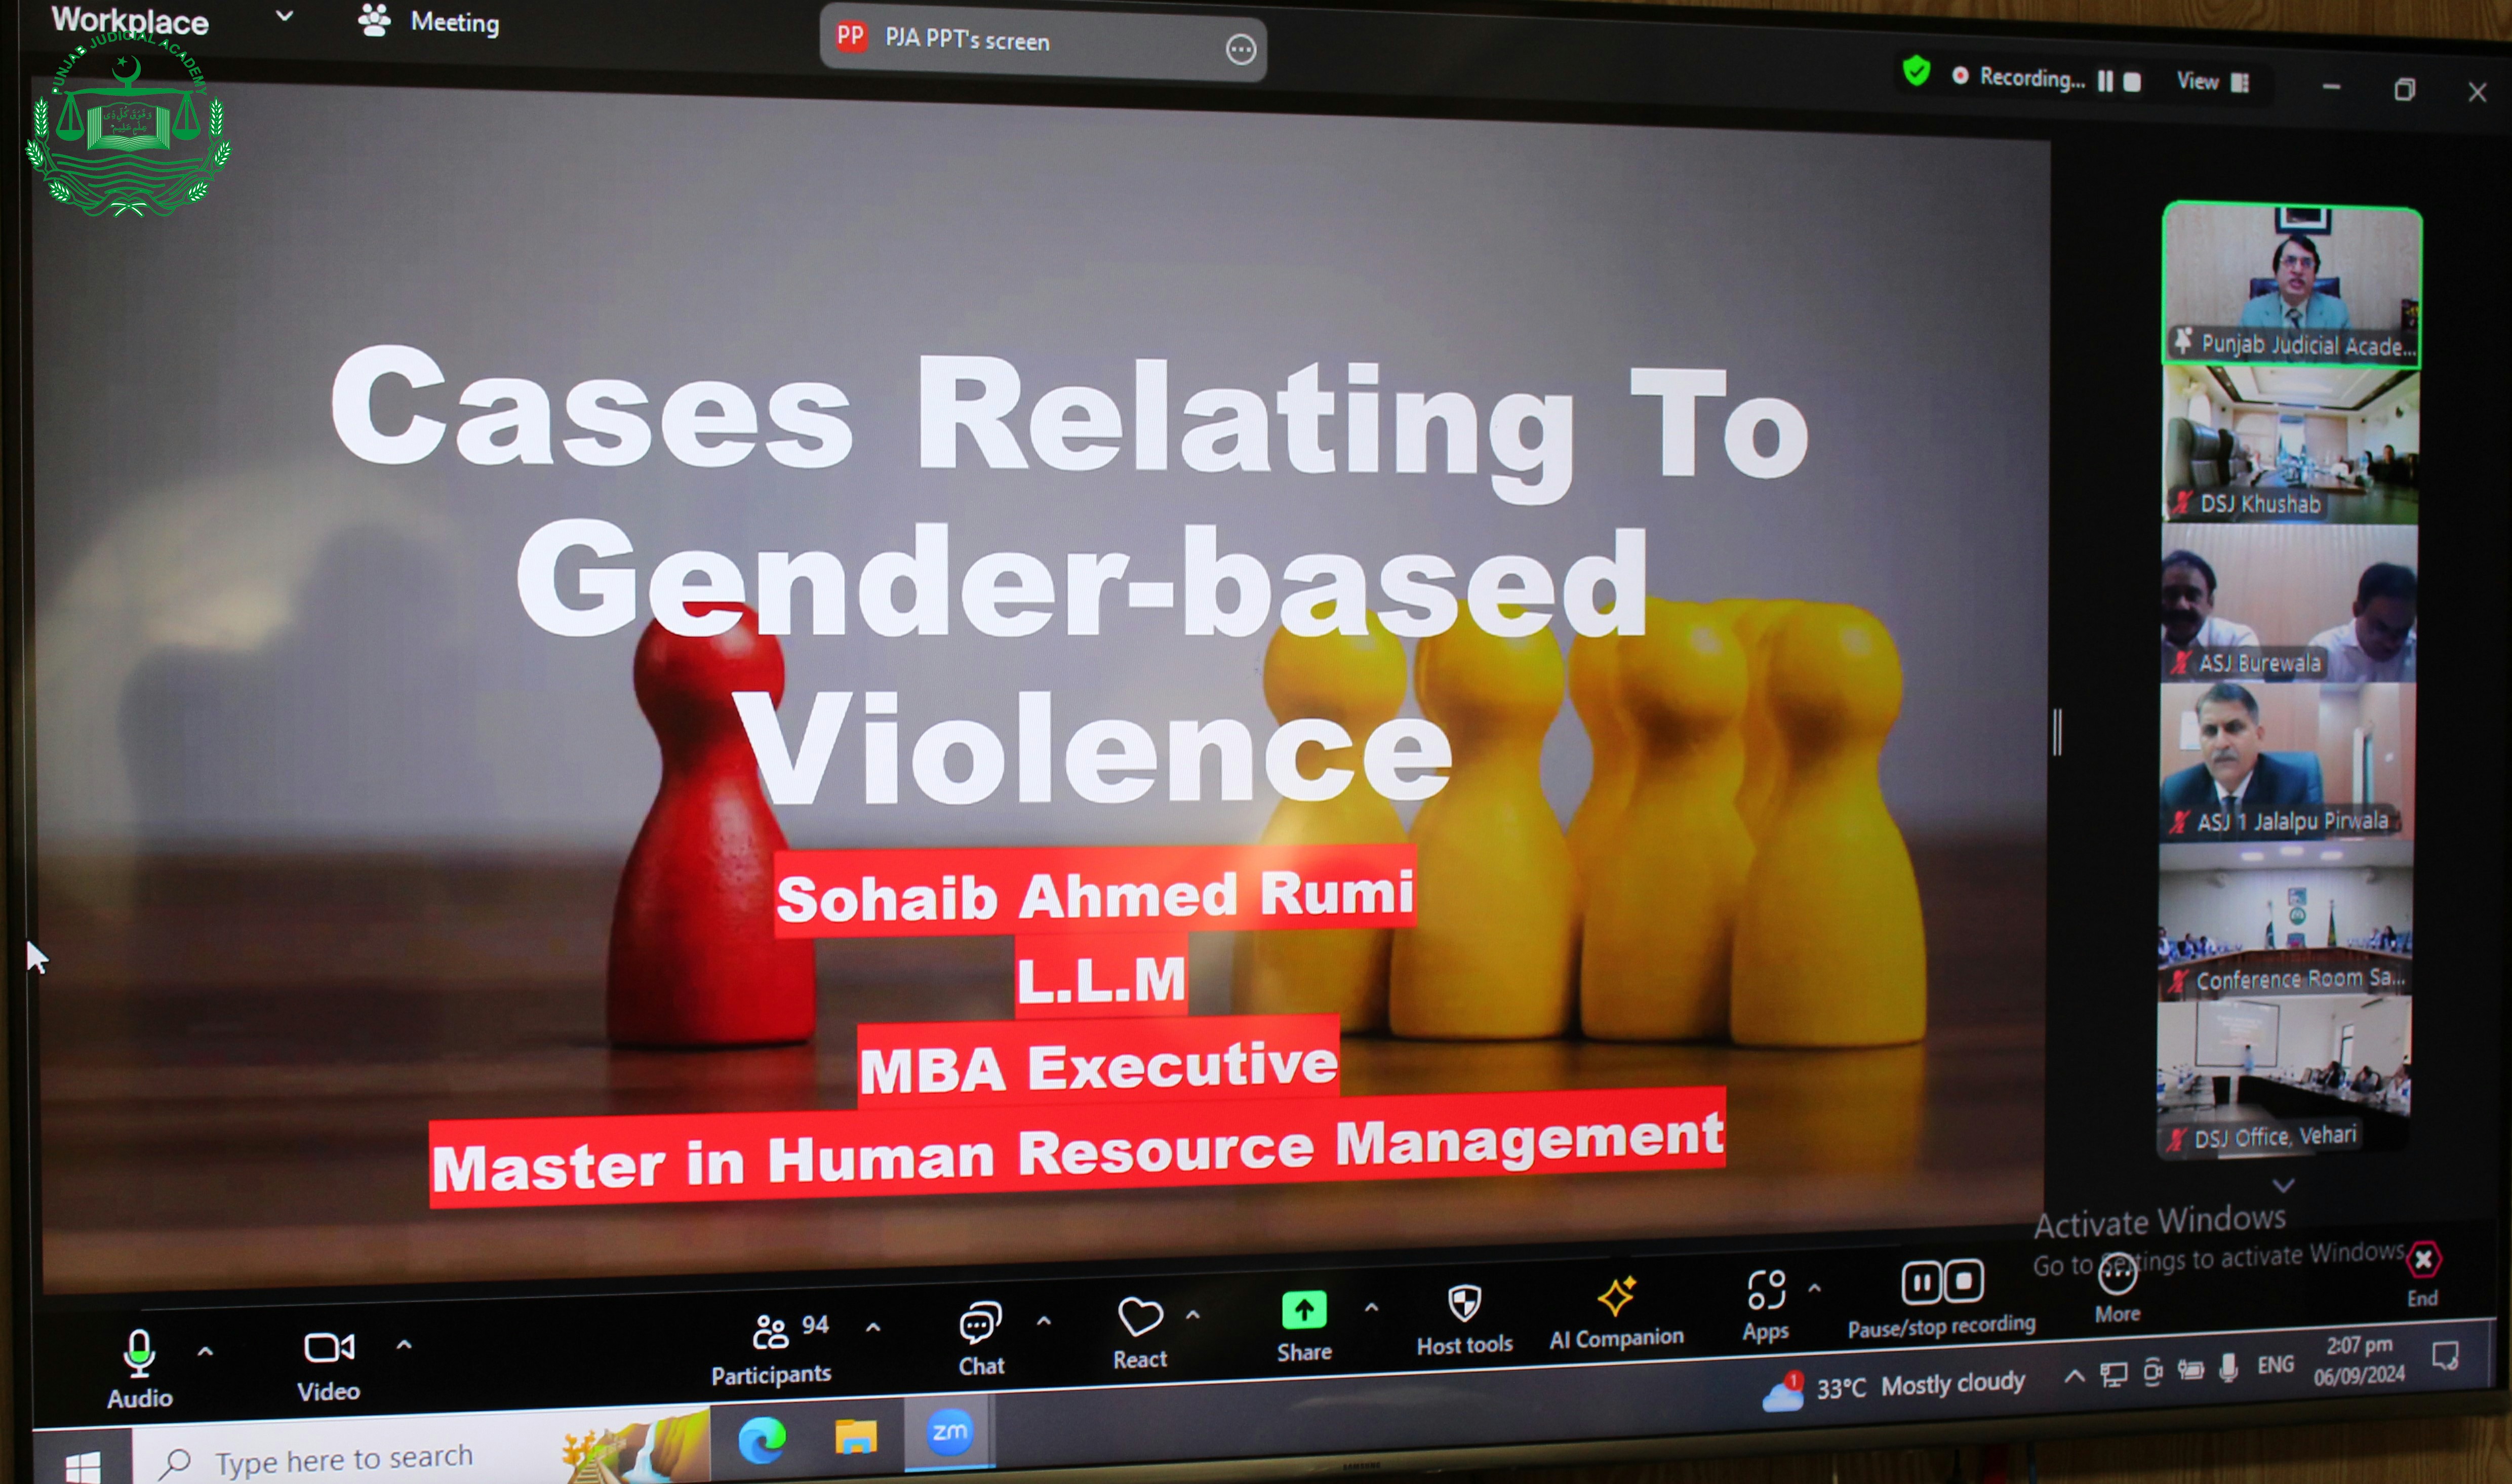Open the More options icon
This screenshot has width=2512, height=1484.
[2117, 1274]
